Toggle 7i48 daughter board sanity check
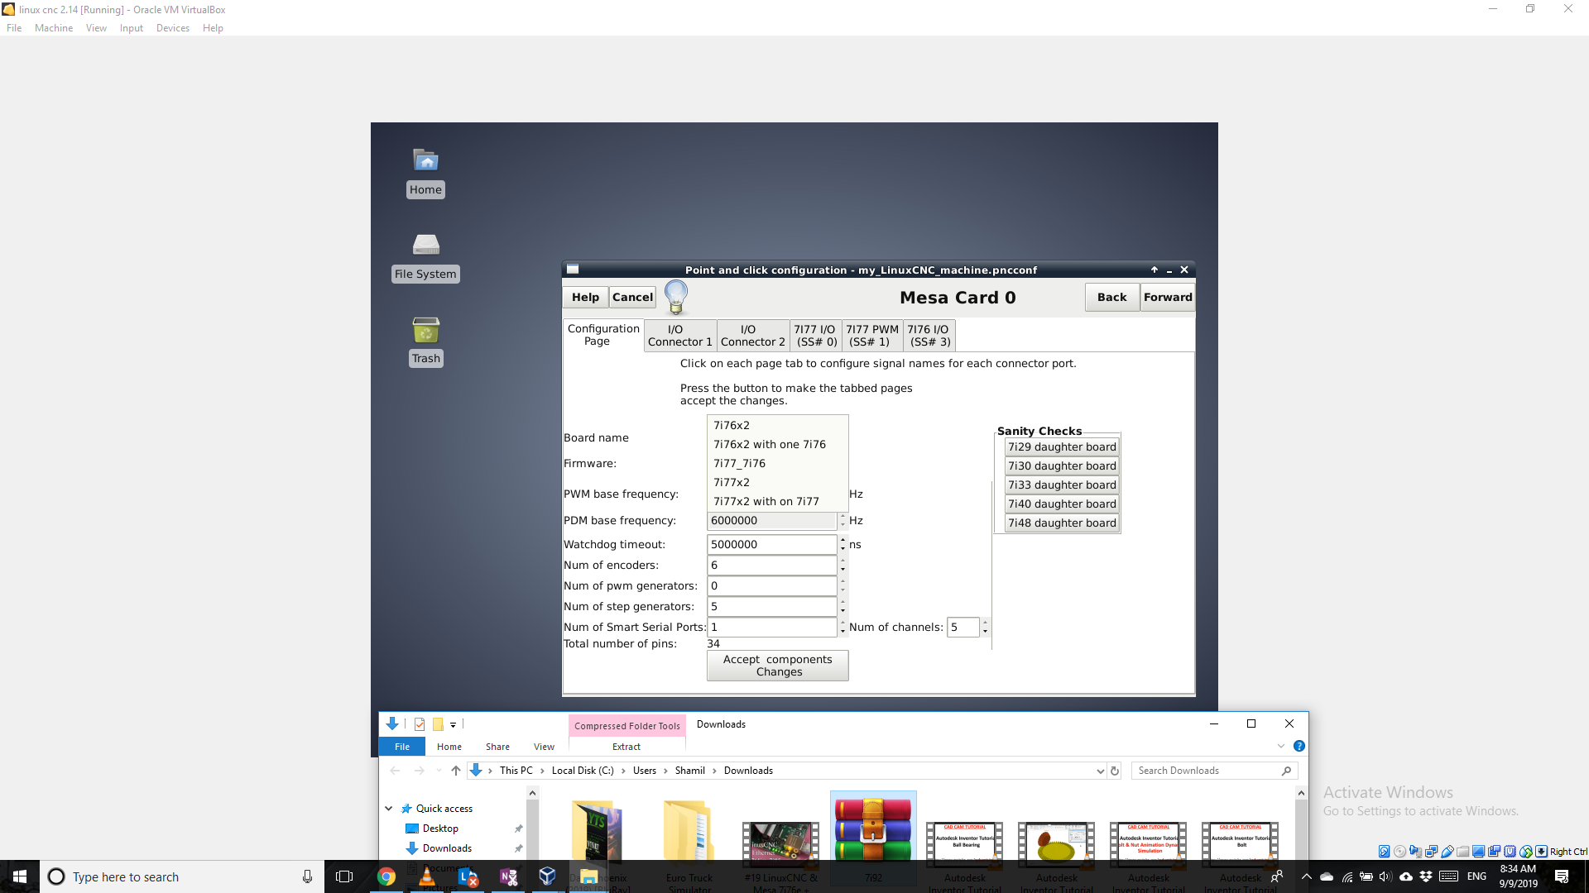This screenshot has height=893, width=1589. tap(1062, 523)
